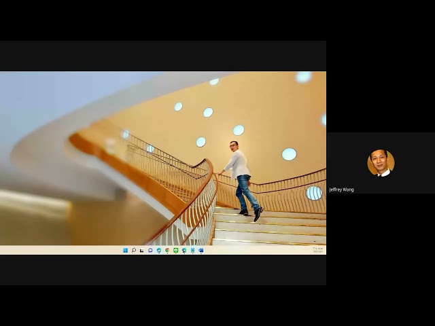The width and height of the screenshot is (435, 326).
Task: Open the last blue taskbar app icon
Action: 201,251
